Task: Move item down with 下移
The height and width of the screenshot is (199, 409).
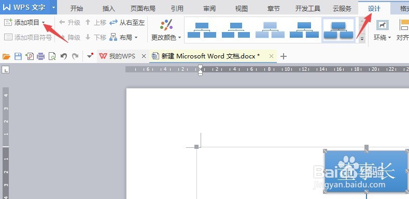Action: [96, 37]
